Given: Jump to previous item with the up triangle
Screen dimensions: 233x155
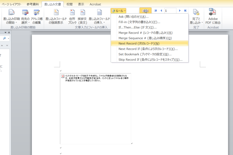Looking at the screenshot, I should tap(2, 46).
